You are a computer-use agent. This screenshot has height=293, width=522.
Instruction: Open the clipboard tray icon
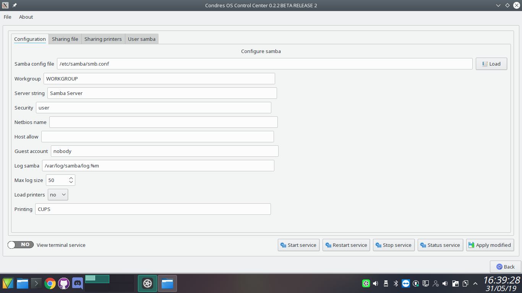click(465, 283)
